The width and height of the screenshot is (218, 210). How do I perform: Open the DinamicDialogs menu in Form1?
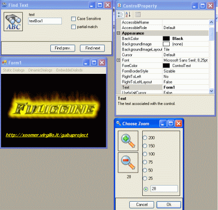[x=40, y=70]
